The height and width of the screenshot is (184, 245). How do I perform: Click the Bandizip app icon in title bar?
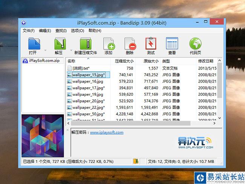pos(24,23)
